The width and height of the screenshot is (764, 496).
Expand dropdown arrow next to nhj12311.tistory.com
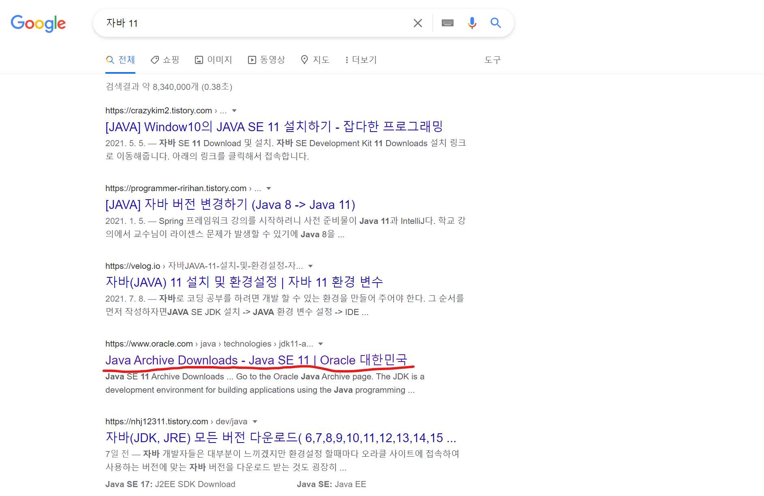(x=255, y=422)
